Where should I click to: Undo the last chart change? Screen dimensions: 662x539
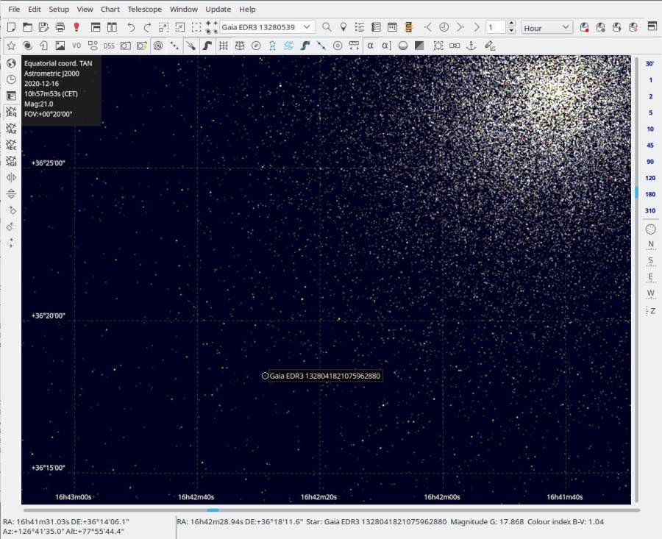click(x=131, y=27)
